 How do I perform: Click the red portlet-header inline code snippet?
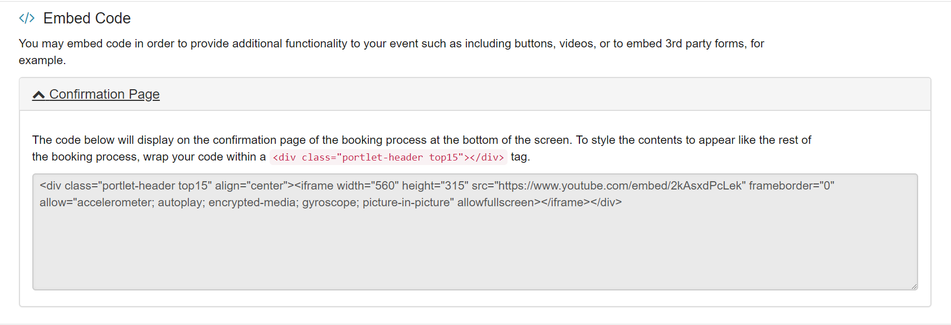(x=388, y=157)
